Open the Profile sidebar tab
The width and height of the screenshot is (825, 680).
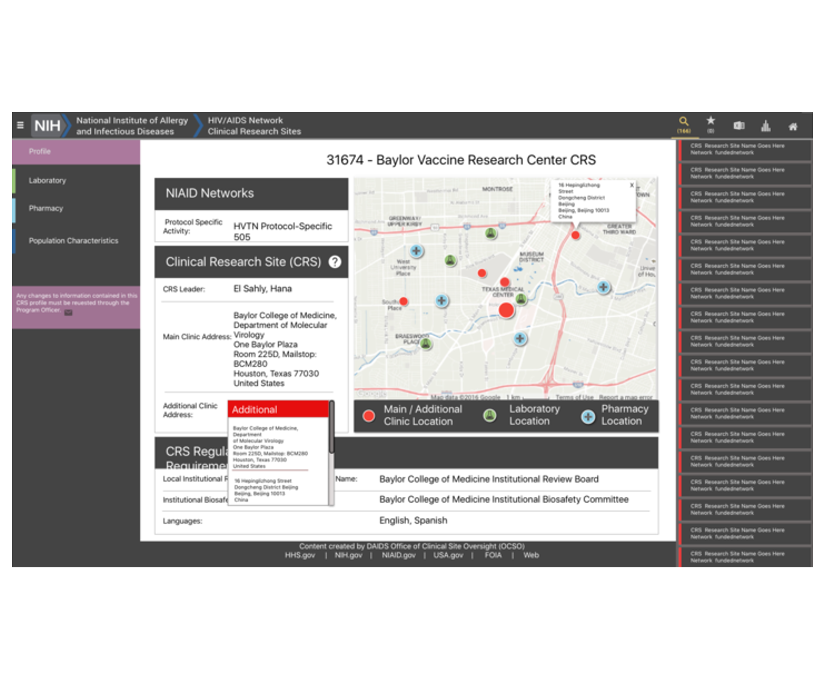point(76,152)
